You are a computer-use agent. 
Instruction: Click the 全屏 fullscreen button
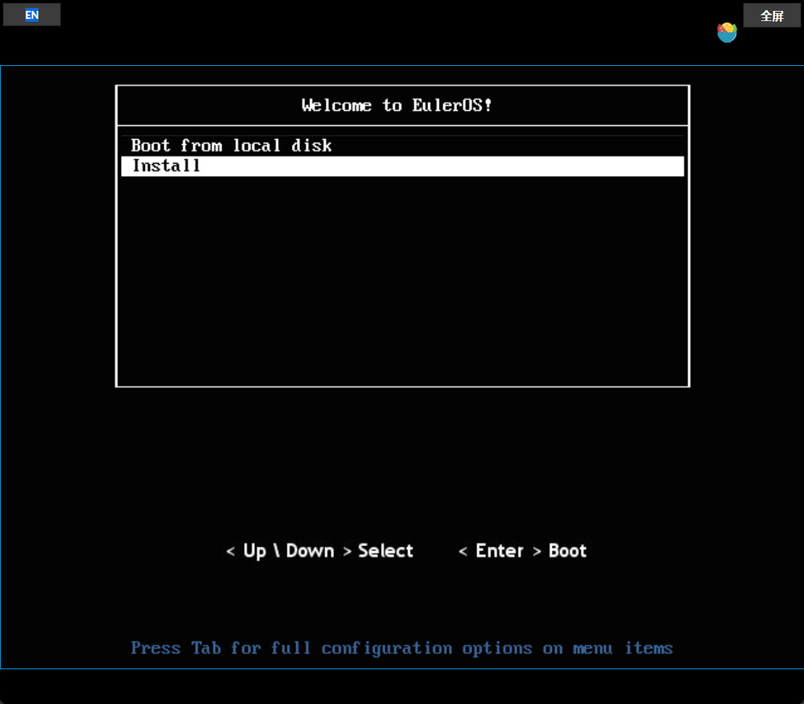tap(771, 15)
